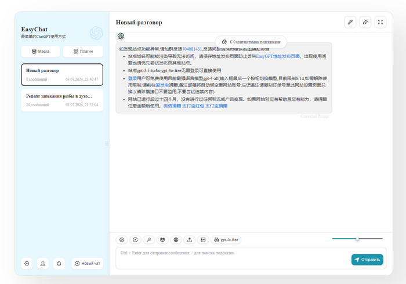
Task: Click the history clock icon in toolbar
Action: (135, 239)
